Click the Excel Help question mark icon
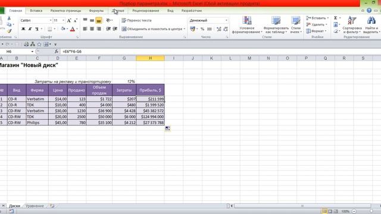Screen dimensions: 381x214 (x=369, y=11)
